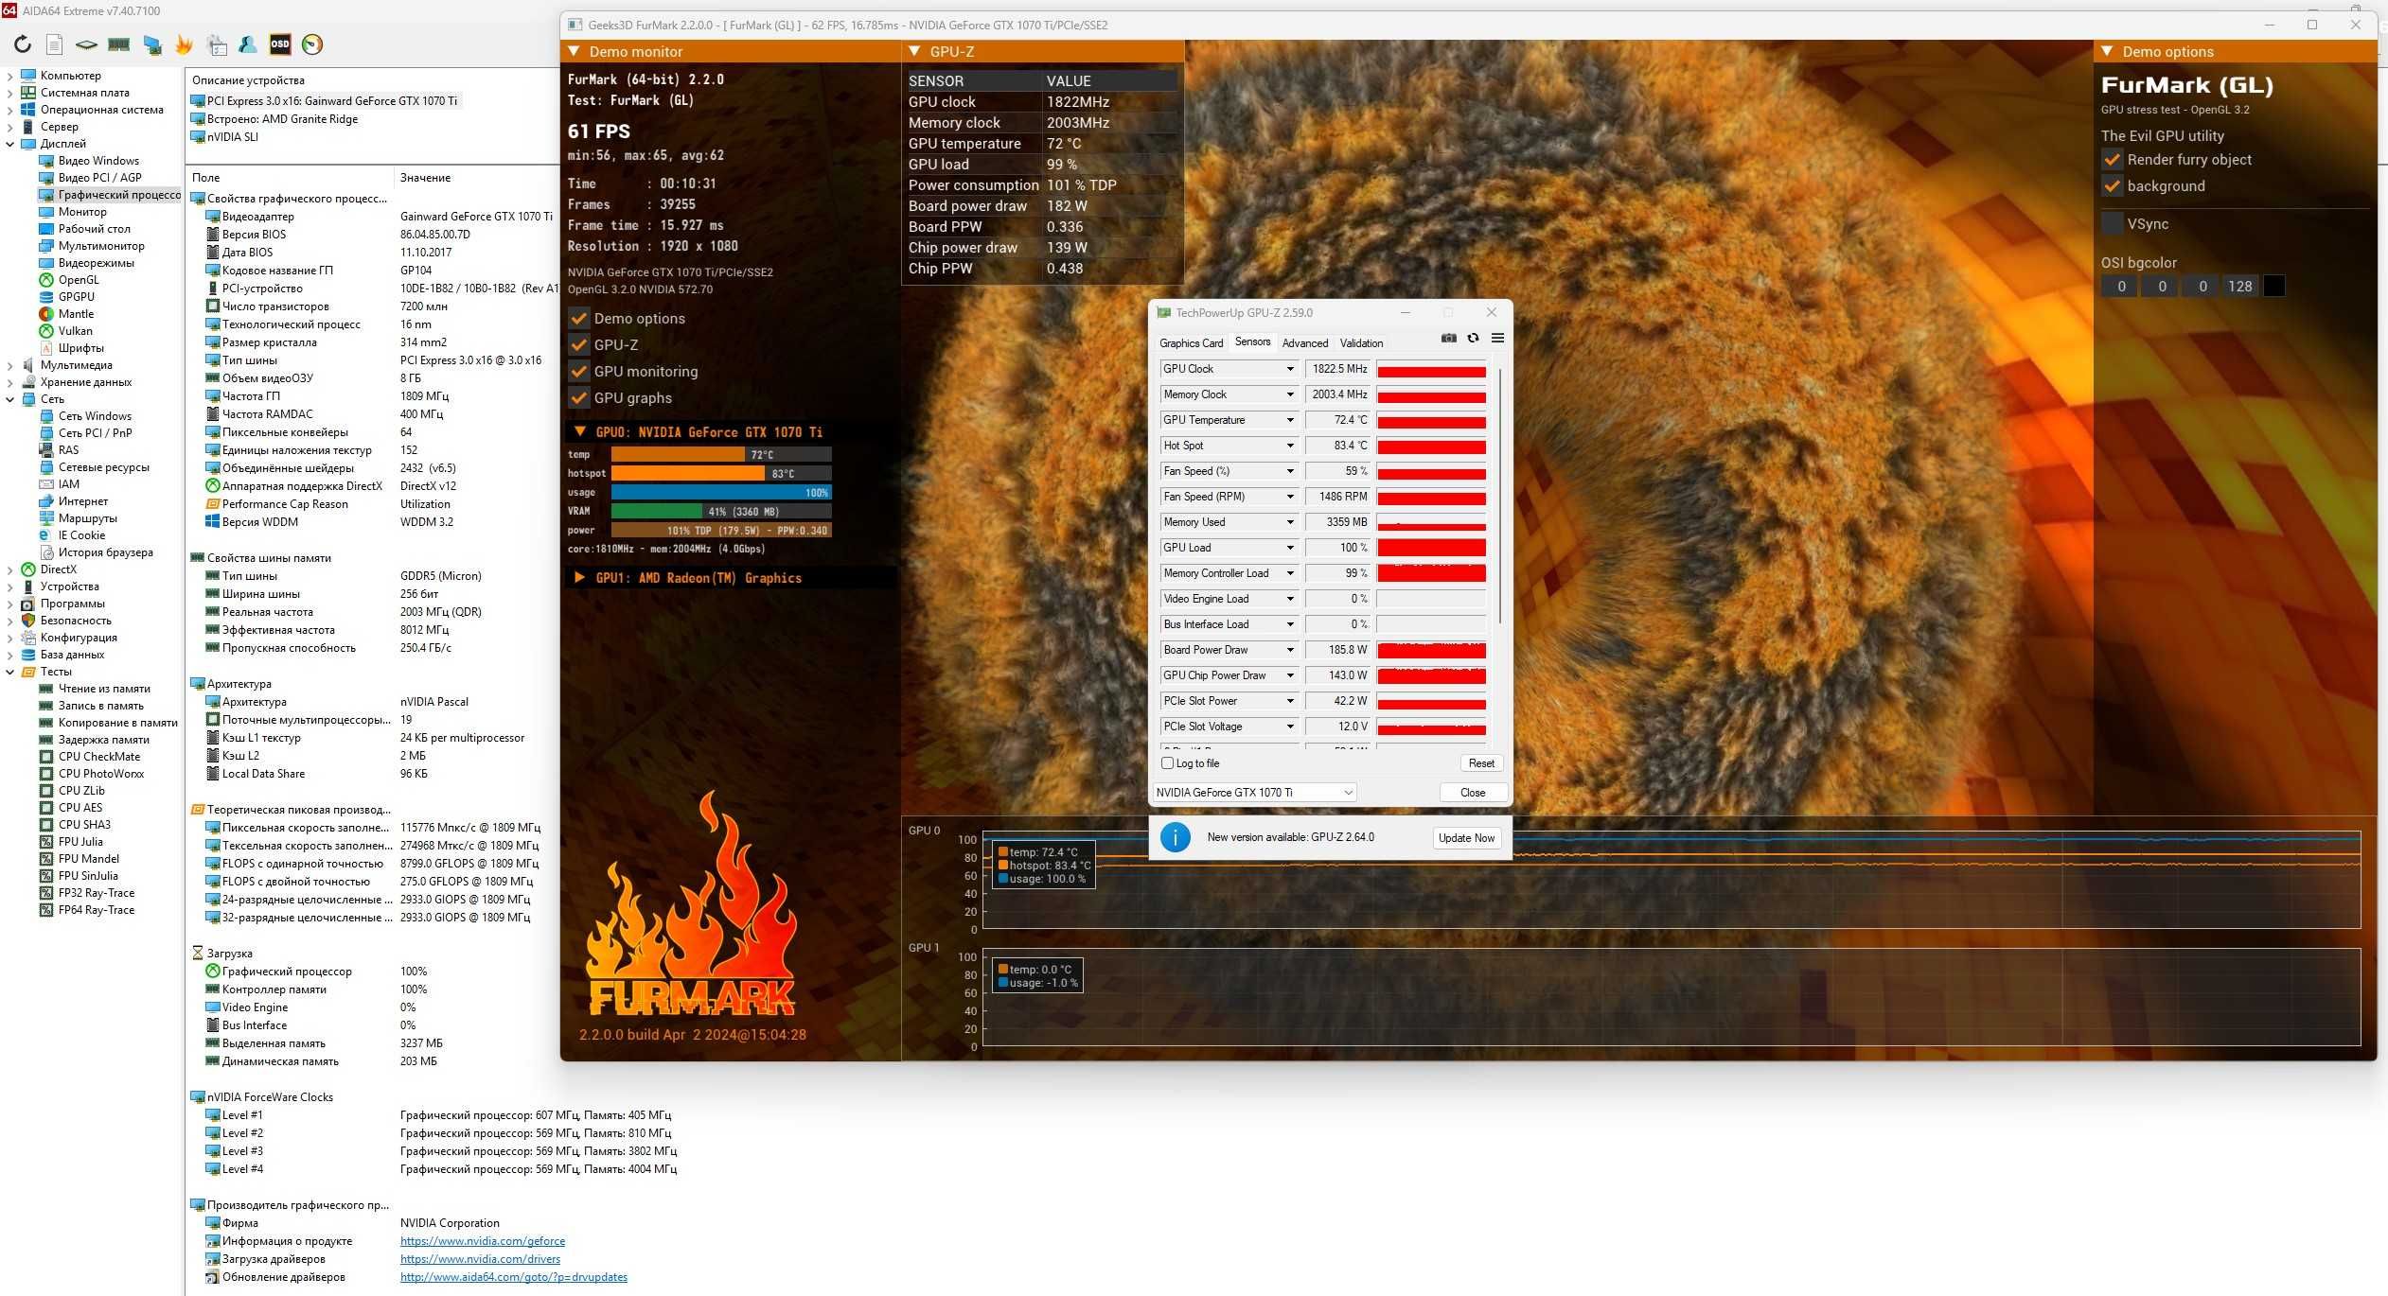Open AIDA64 report page icon

pos(54,44)
